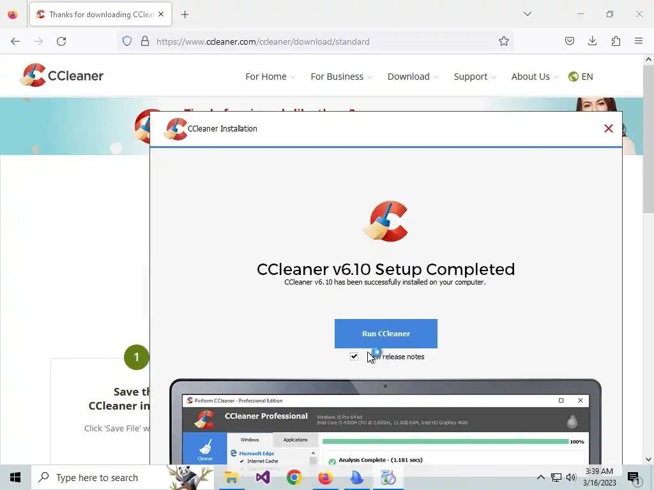Click the Firefox back arrow
This screenshot has width=654, height=490.
pyautogui.click(x=15, y=41)
